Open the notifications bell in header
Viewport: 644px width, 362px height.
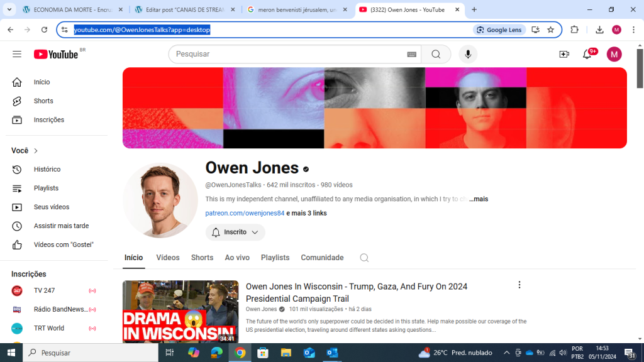click(587, 54)
